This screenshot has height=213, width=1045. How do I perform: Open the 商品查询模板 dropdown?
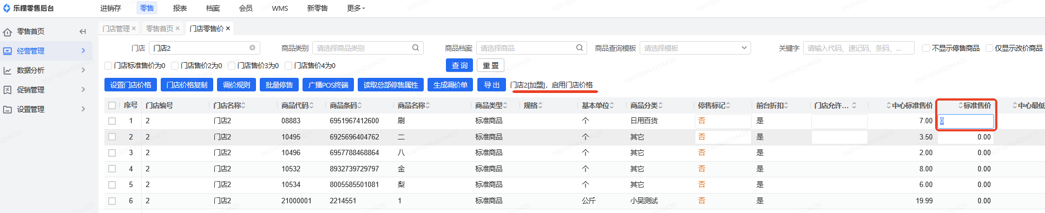(x=695, y=48)
